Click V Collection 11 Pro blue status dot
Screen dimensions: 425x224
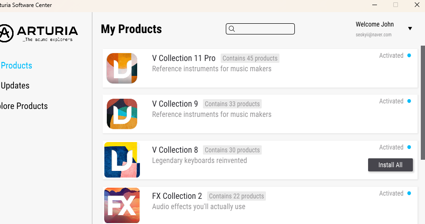coord(409,55)
